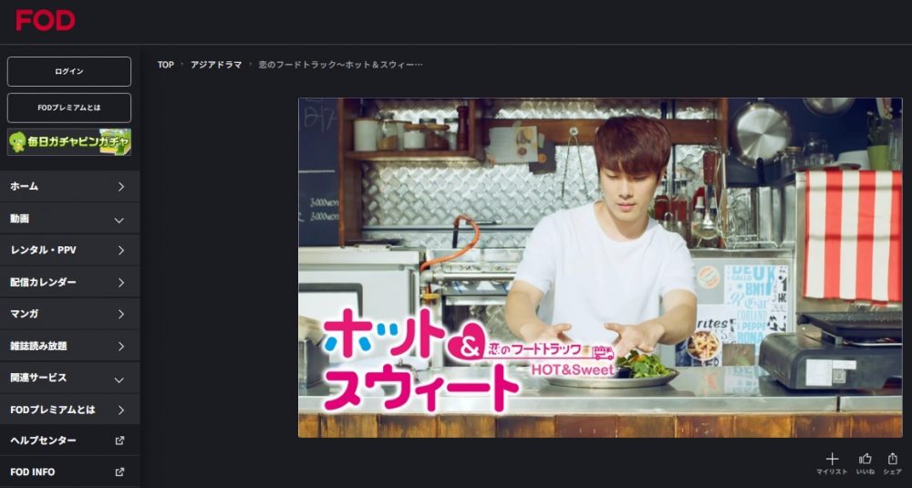Expand the 関連サービス menu section

pos(70,378)
